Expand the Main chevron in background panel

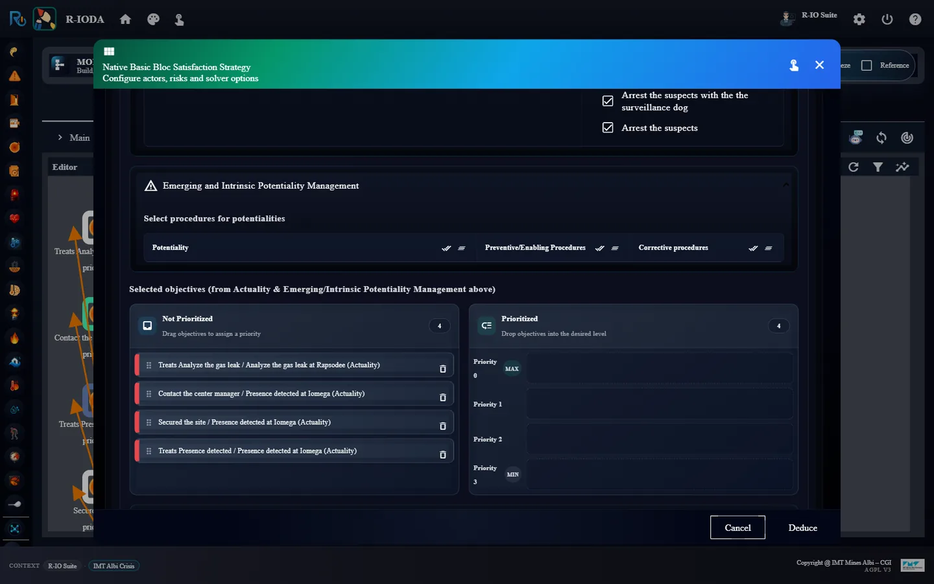(60, 138)
